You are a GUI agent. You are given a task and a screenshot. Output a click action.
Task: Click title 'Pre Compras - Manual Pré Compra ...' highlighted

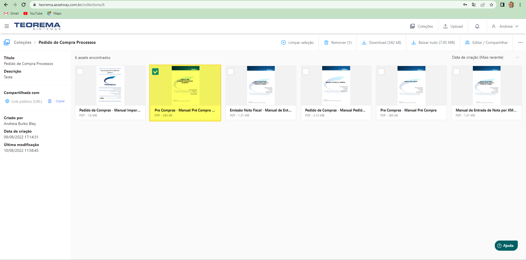tap(185, 110)
